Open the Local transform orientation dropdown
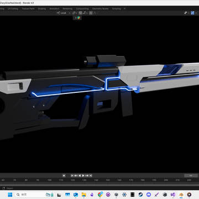 64,13
